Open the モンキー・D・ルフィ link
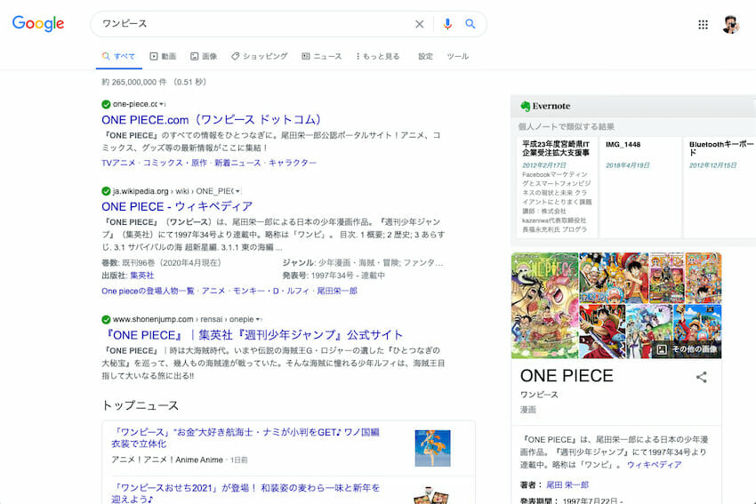Screen dimensions: 756x504 tap(271, 291)
